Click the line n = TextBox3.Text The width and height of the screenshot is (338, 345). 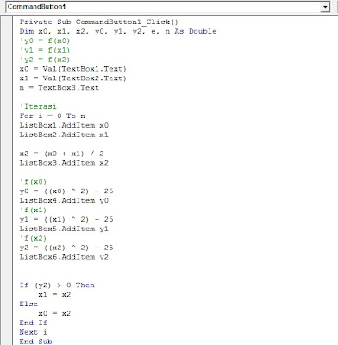tap(59, 88)
